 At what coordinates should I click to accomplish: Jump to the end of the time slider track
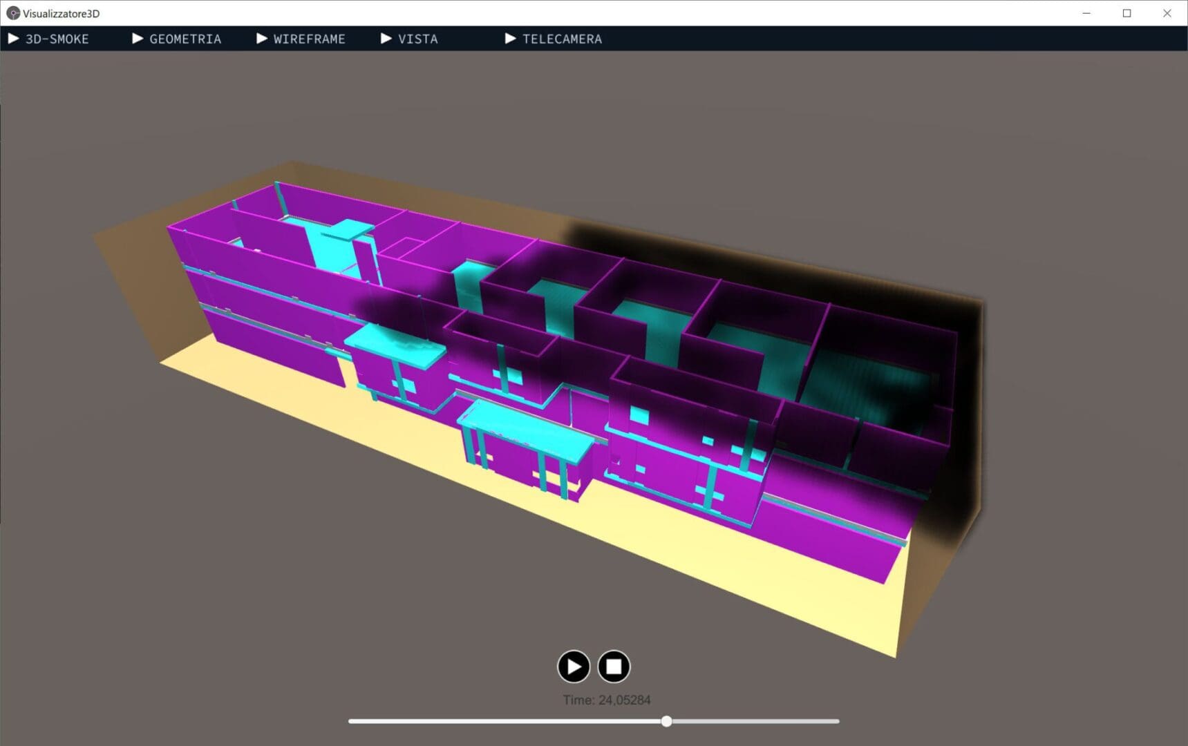point(837,721)
